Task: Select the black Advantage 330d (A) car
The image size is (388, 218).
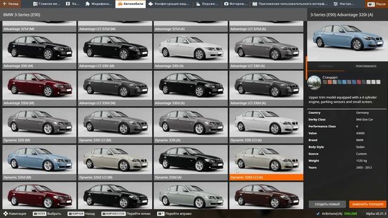Action: (x=191, y=88)
